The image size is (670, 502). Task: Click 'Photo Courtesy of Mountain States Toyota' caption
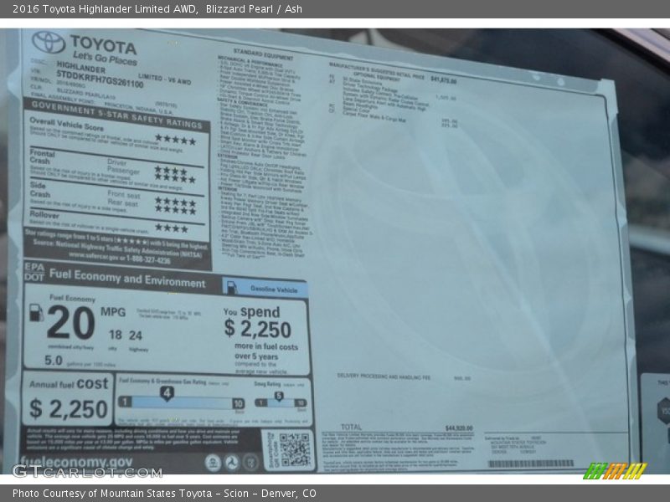pos(112,494)
